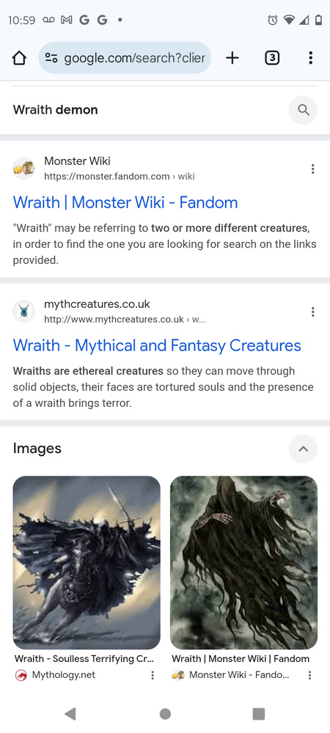Open the Monster Wiki wraith image thumbnail
Image resolution: width=330 pixels, height=733 pixels.
coord(244,563)
